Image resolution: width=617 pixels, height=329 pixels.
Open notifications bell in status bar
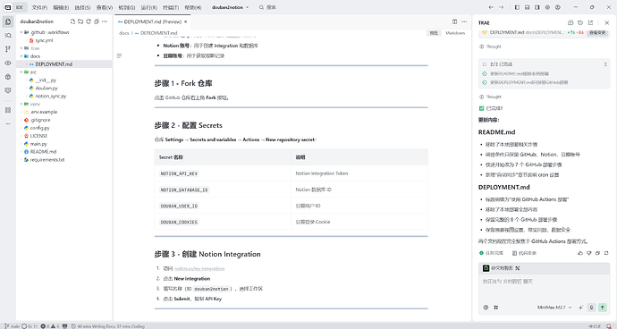click(609, 326)
